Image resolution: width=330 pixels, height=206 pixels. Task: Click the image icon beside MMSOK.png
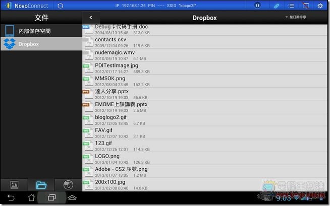[x=88, y=81]
